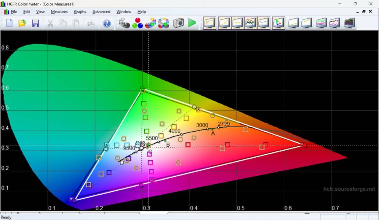Click the hcfr.sourceforge.net link text
The image size is (379, 220).
pyautogui.click(x=349, y=189)
